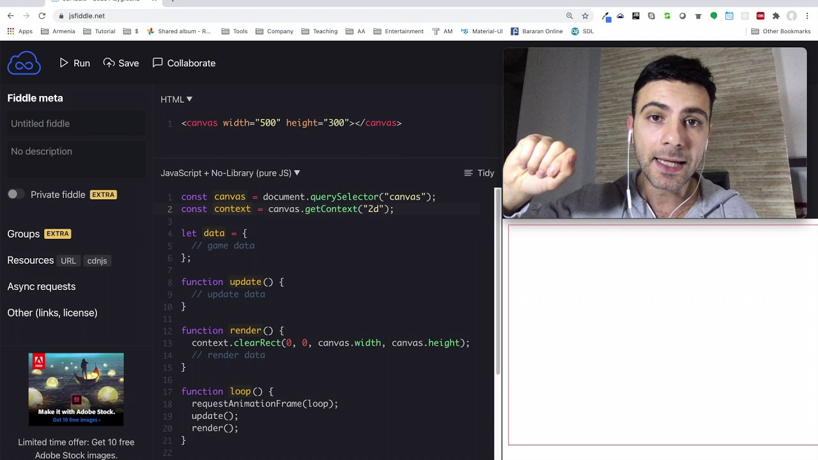
Task: Open the Entertainment bookmarks folder
Action: click(x=398, y=31)
